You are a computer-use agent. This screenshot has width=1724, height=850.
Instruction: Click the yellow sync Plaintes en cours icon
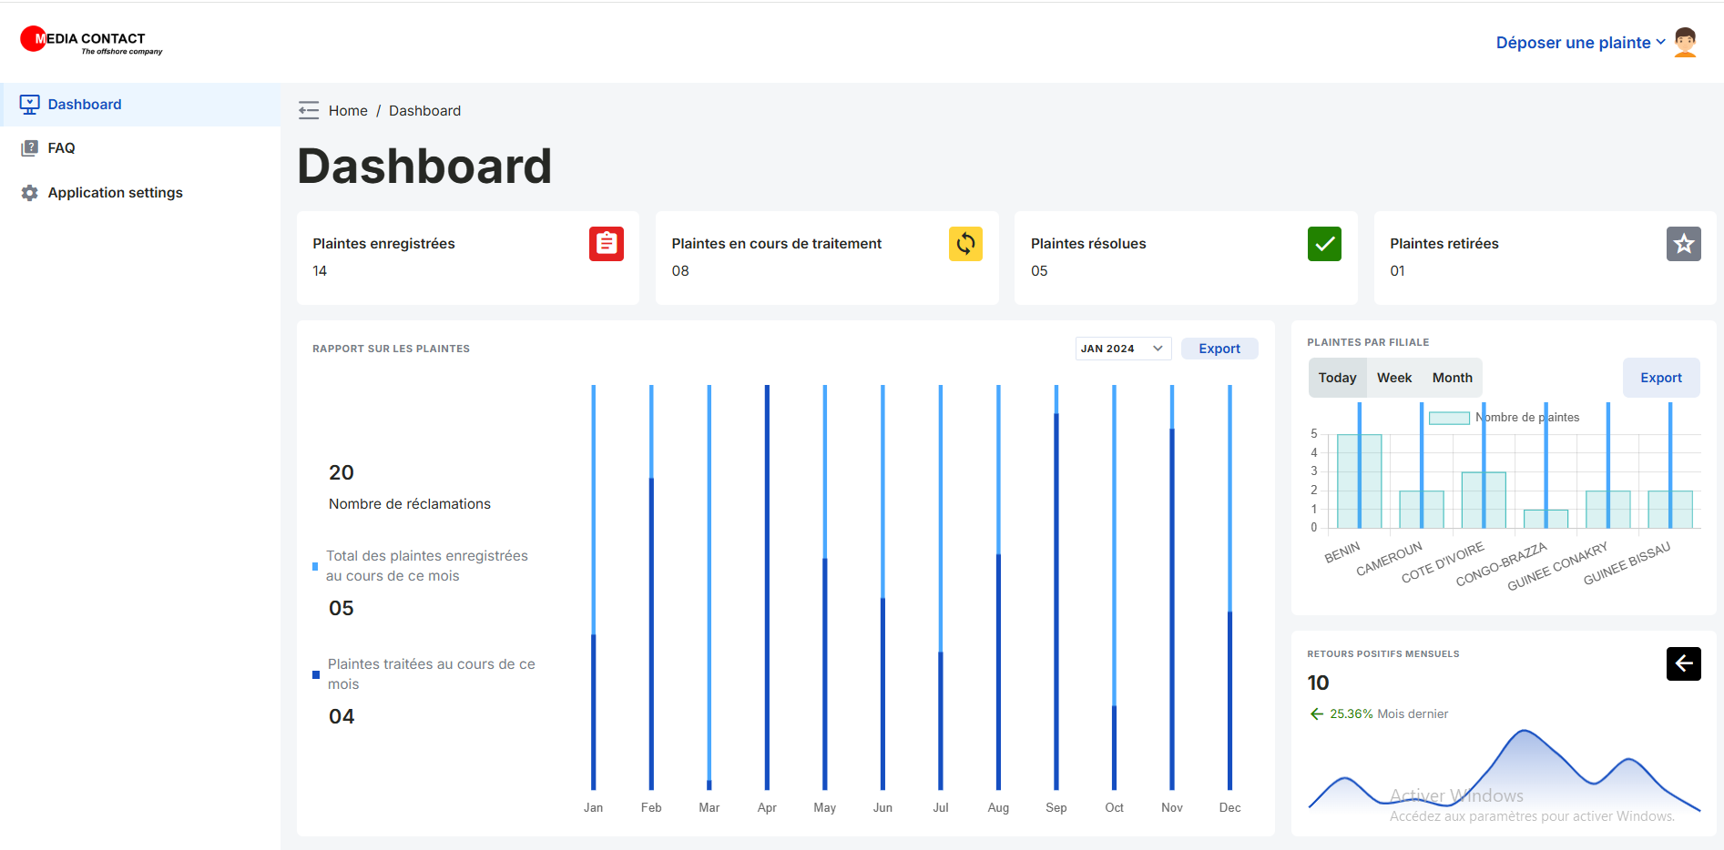(965, 244)
